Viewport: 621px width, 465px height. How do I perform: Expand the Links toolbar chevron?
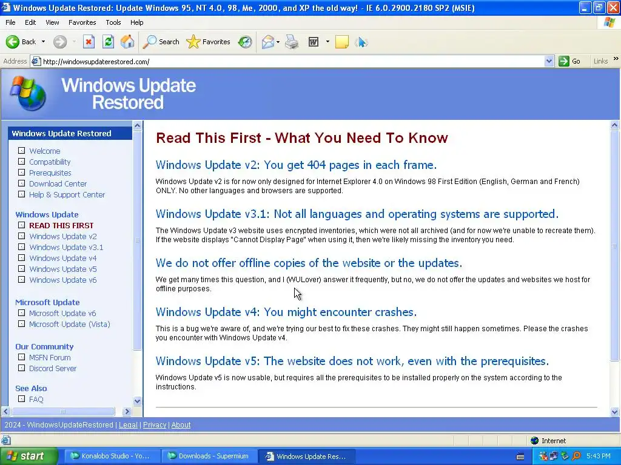(616, 59)
